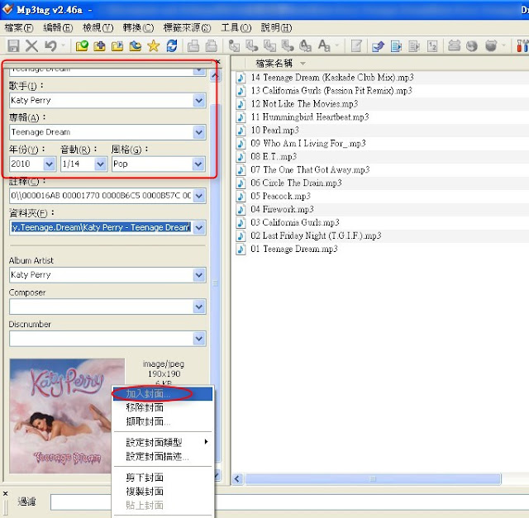Select file 08 E.T..mp3
The height and width of the screenshot is (518, 529).
[x=274, y=156]
